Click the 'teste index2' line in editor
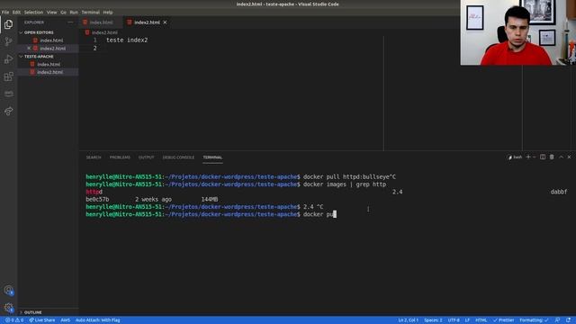 [x=127, y=40]
